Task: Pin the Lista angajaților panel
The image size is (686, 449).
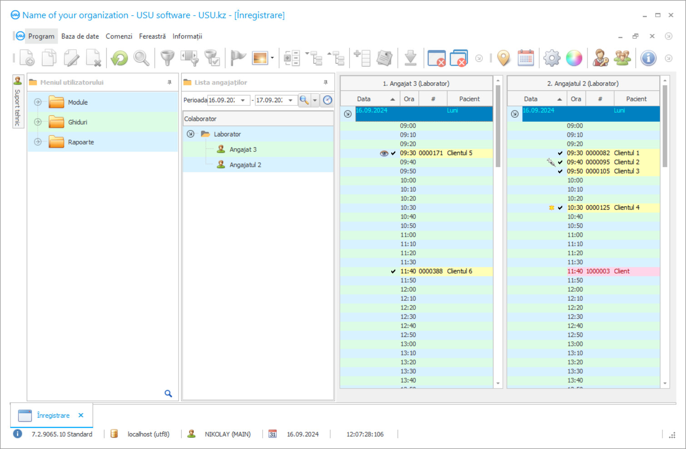Action: (325, 82)
